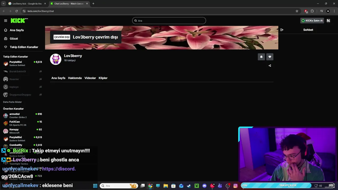The image size is (338, 190).
Task: Open the tab search dropdown arrow
Action: click(x=3, y=4)
